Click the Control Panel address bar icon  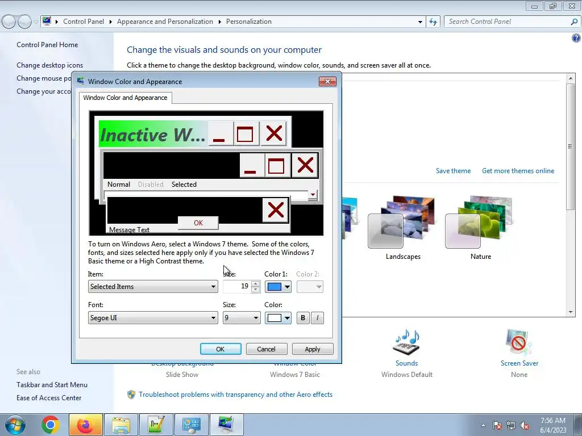pos(47,21)
